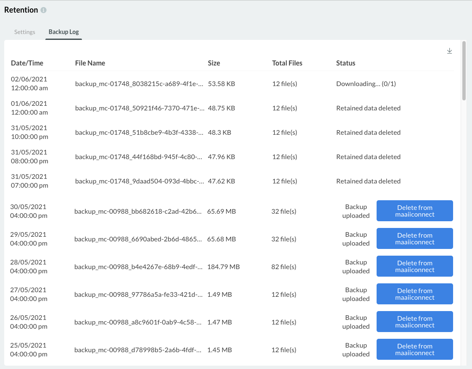Select file backup_mc-01748_51b8cbe9-4b3f-4338
Screen dimensions: 472x369
tap(139, 133)
